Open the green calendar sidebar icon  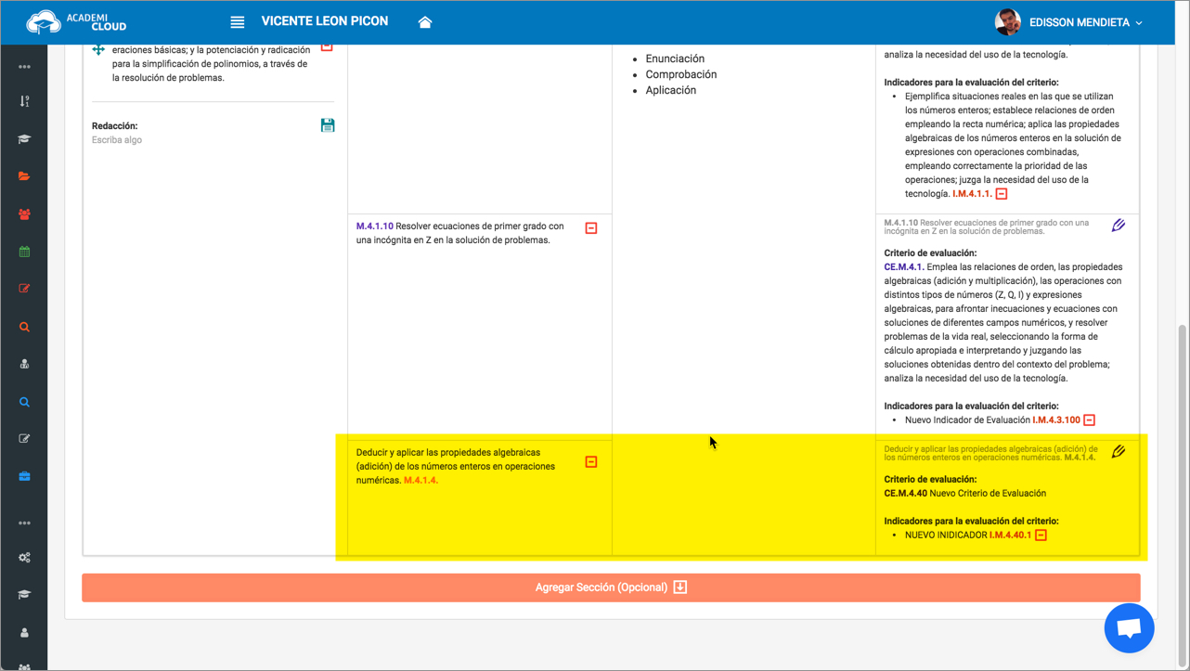24,252
